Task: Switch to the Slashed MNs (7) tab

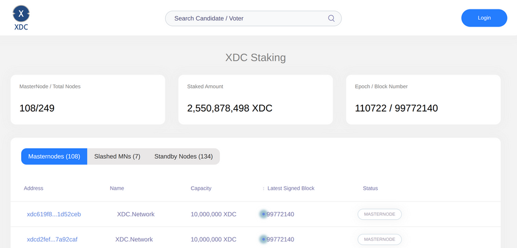Action: click(x=117, y=156)
